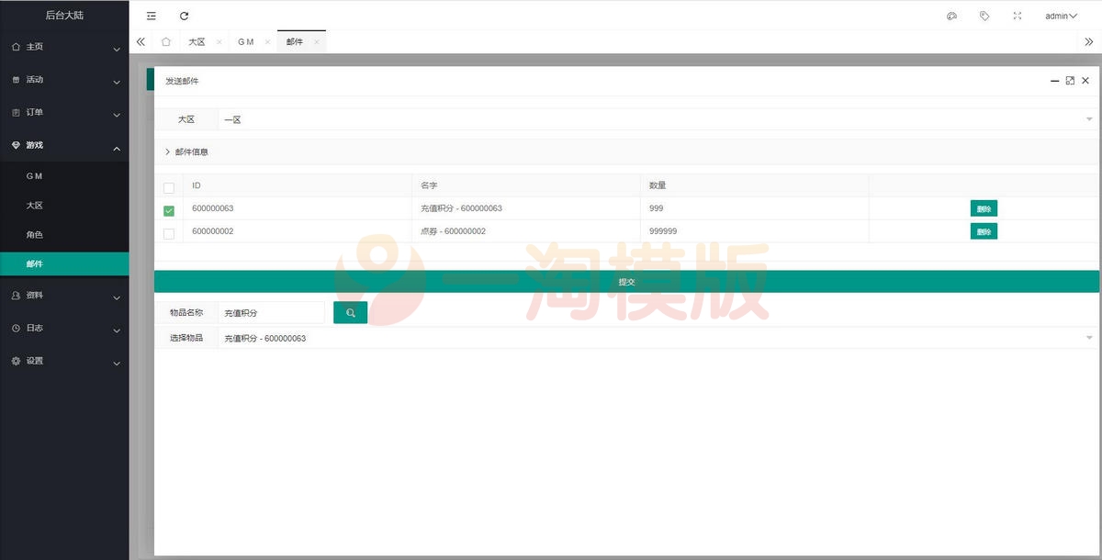The height and width of the screenshot is (560, 1102).
Task: Click the 提交 submit button
Action: 626,282
